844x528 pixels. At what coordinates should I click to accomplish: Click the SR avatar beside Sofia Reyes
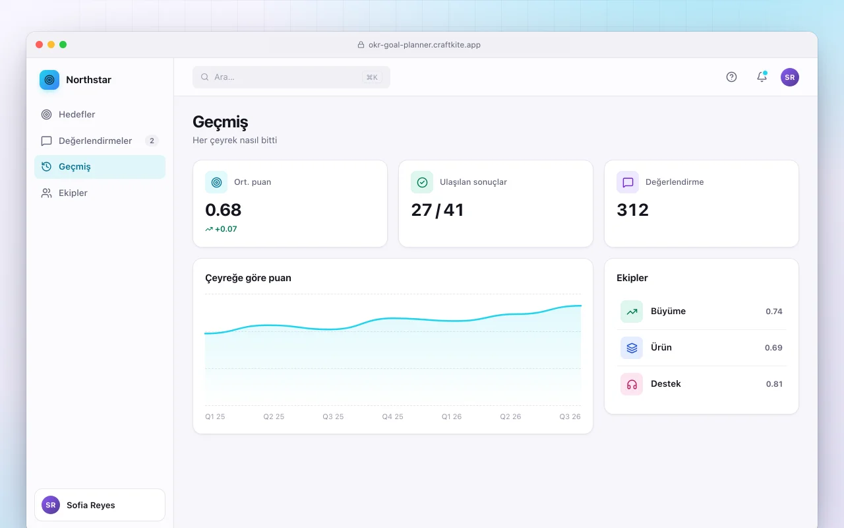tap(51, 505)
